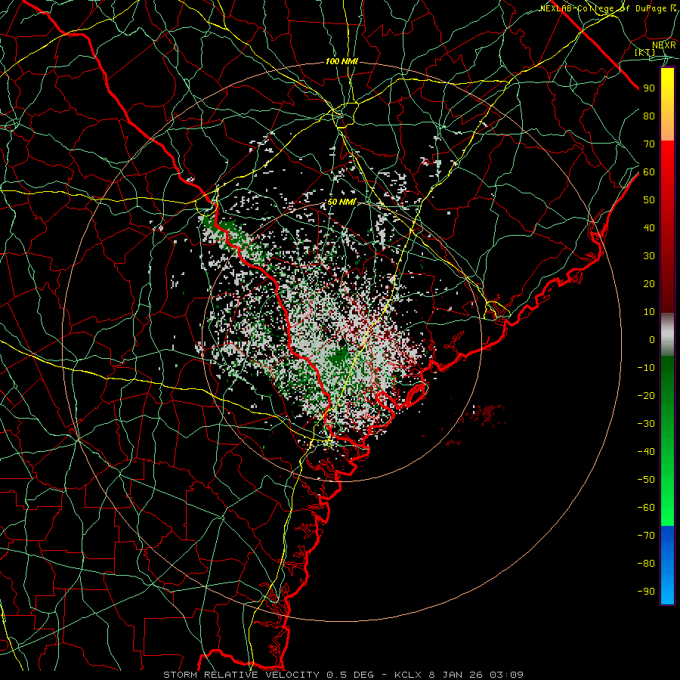Click the 10 value on the velocity scale
This screenshot has height=680, width=680.
tap(649, 312)
